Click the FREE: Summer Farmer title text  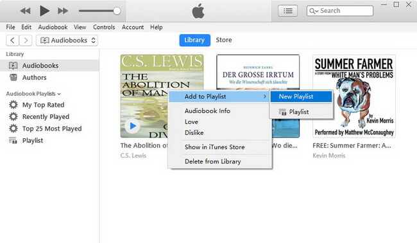[352, 145]
